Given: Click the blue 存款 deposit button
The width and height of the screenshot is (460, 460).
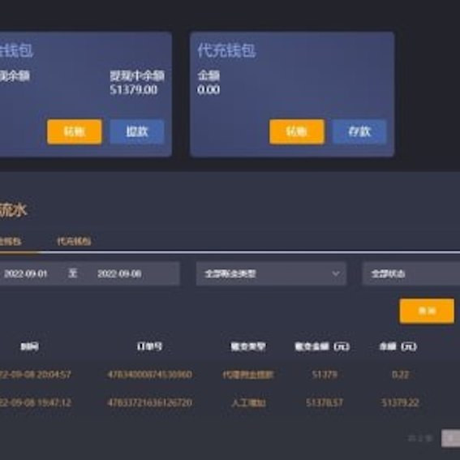Looking at the screenshot, I should click(359, 131).
